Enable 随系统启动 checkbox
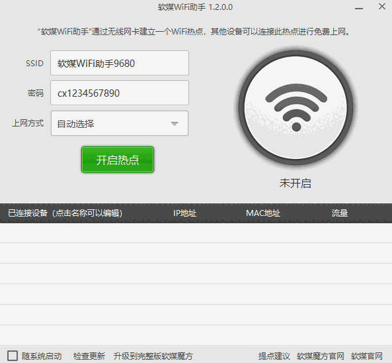Screen dimensions: 392x363 [x=13, y=356]
